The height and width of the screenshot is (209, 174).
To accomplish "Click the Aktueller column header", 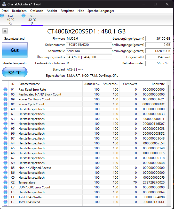I will pyautogui.click(x=92, y=84).
